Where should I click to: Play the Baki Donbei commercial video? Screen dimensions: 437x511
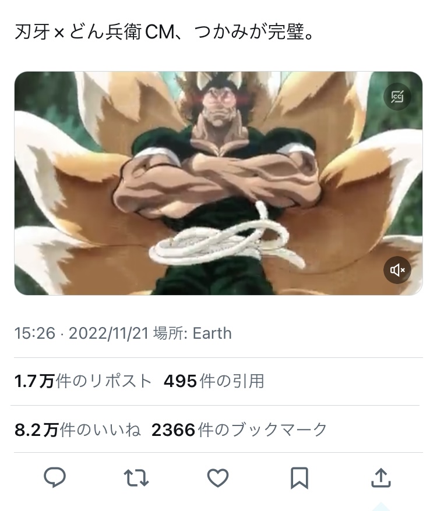point(218,183)
